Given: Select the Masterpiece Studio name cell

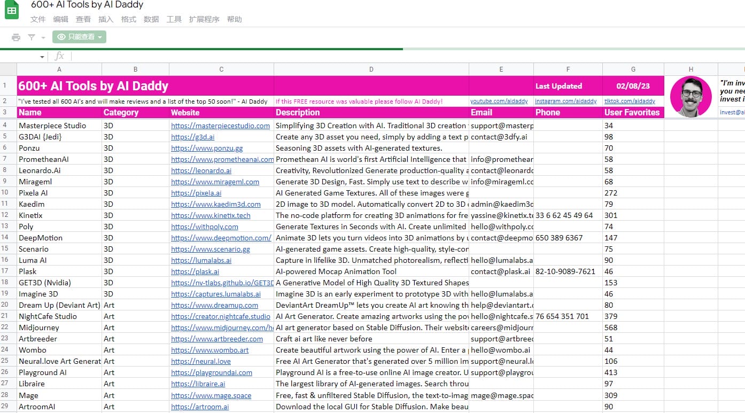Looking at the screenshot, I should (x=59, y=126).
